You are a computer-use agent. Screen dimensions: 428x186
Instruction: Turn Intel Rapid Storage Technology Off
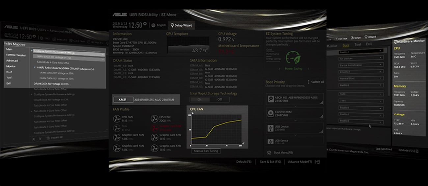tap(219, 99)
